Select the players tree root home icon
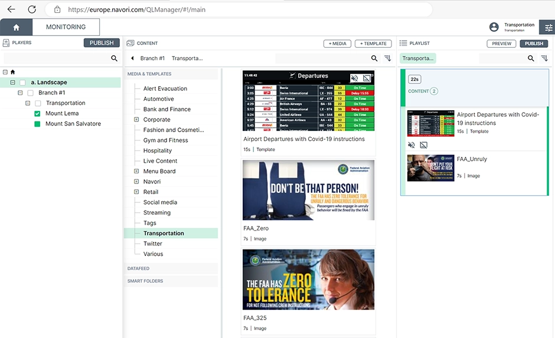This screenshot has height=338, width=555. coord(13,72)
